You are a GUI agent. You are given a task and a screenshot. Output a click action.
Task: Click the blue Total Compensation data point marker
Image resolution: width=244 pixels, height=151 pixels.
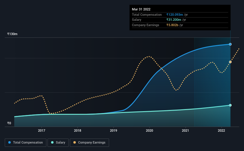click(x=230, y=44)
